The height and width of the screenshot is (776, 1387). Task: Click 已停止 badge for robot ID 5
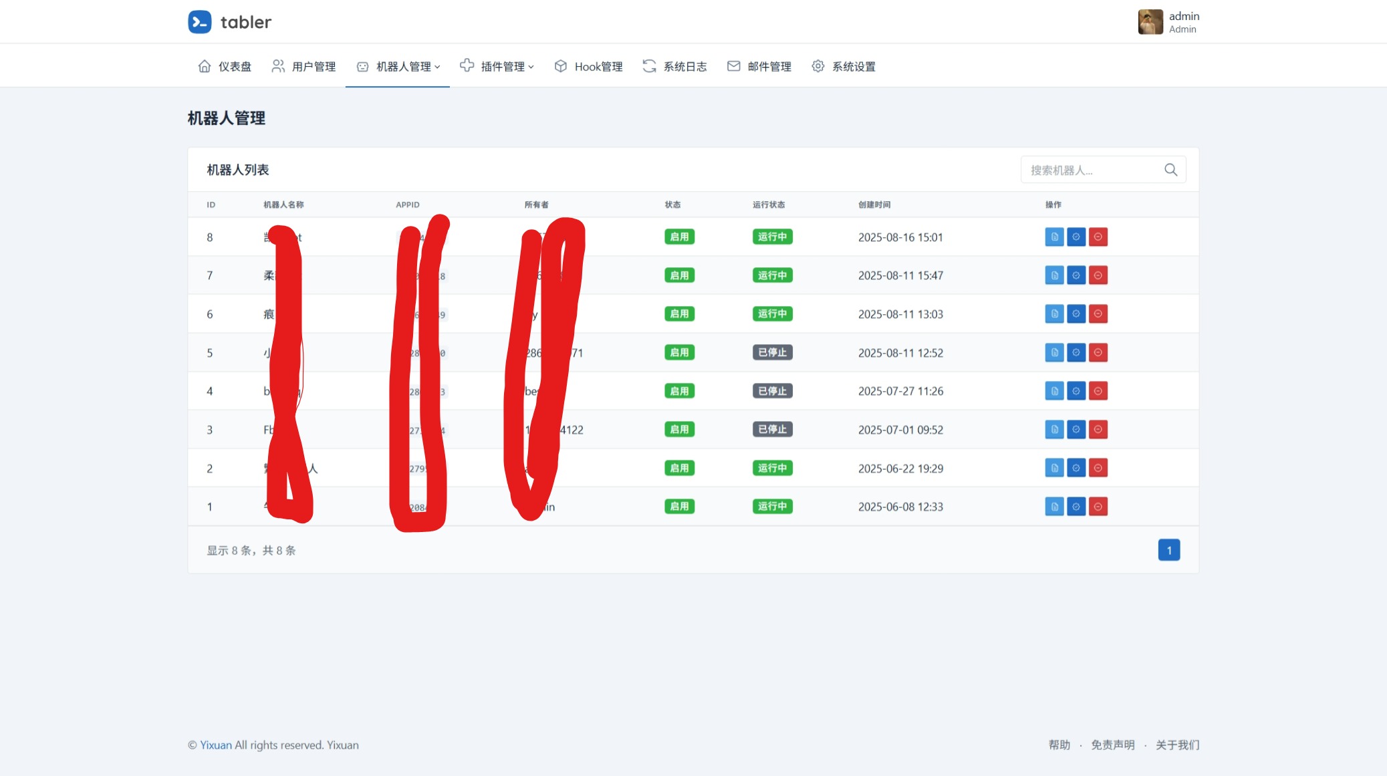click(x=772, y=352)
